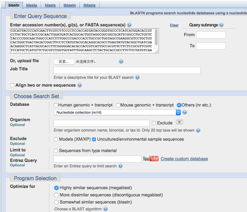Switch to blastn tab
Image resolution: width=247 pixels, height=212 pixels.
pos(14,5)
